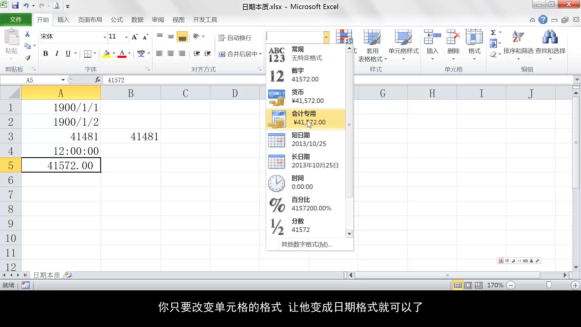
Task: Apply the red Font Color
Action: (x=122, y=54)
